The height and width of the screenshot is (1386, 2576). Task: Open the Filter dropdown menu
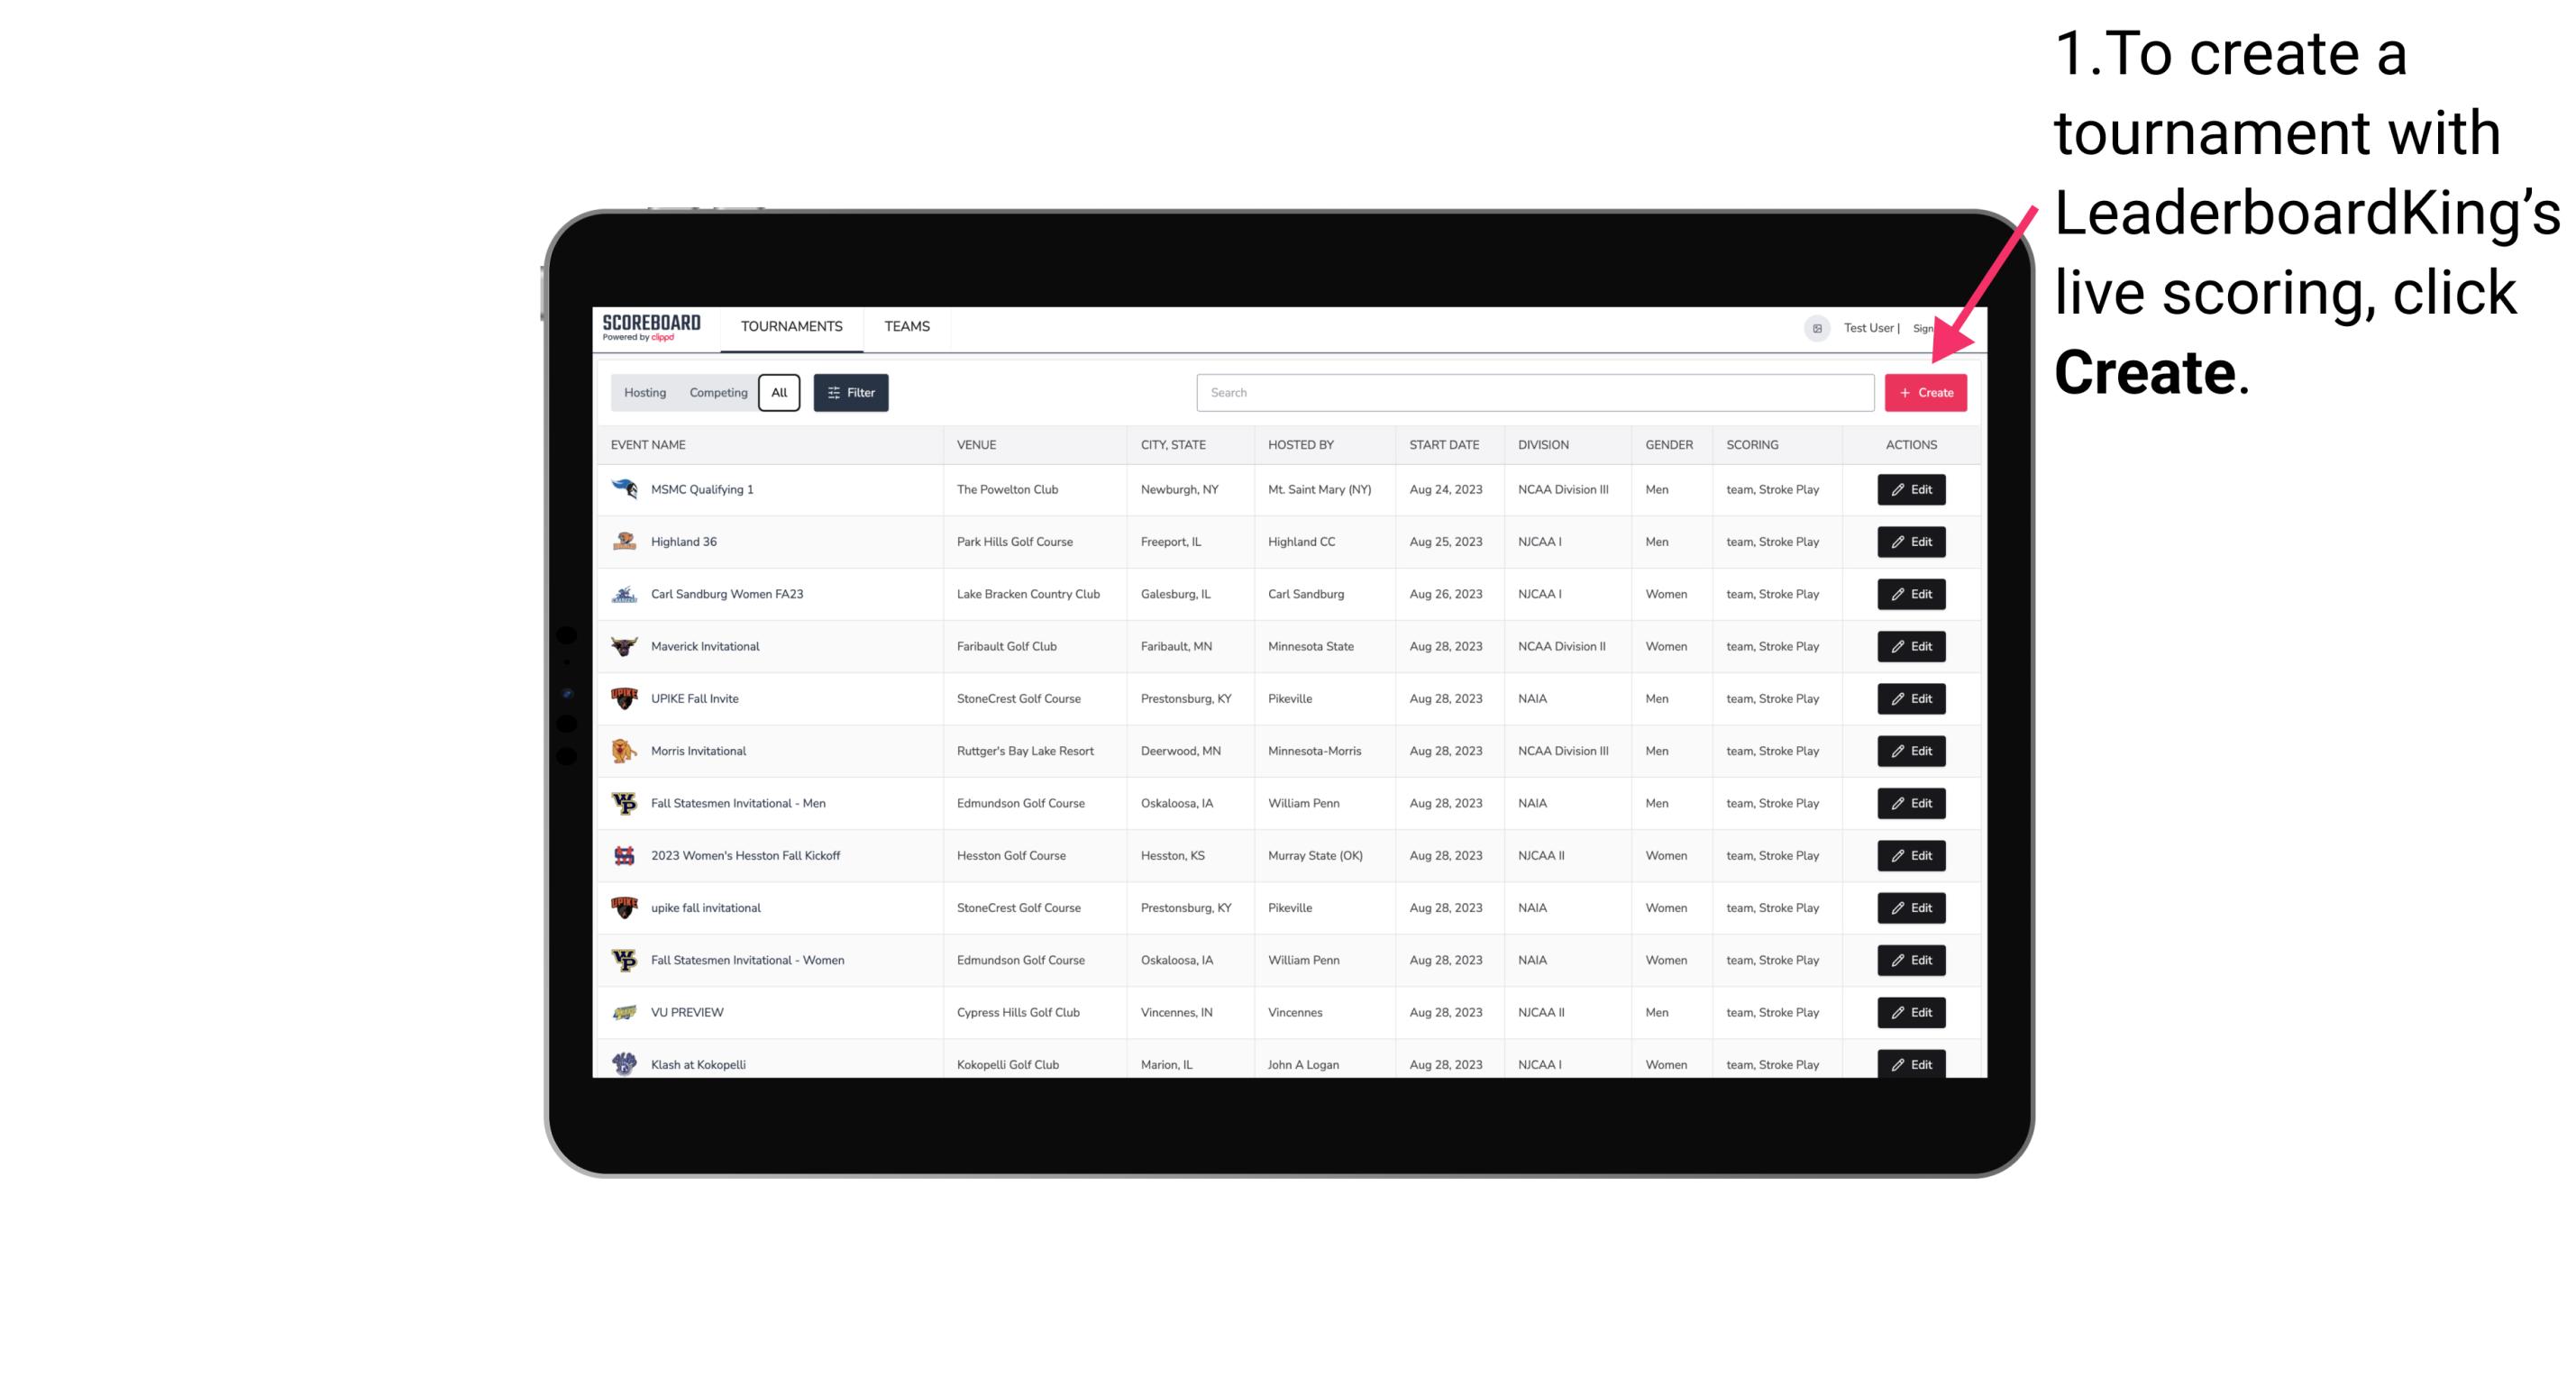point(850,393)
